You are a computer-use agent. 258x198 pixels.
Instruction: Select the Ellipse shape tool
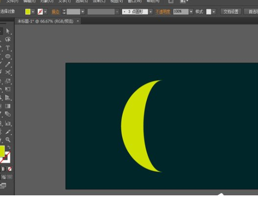point(7,56)
